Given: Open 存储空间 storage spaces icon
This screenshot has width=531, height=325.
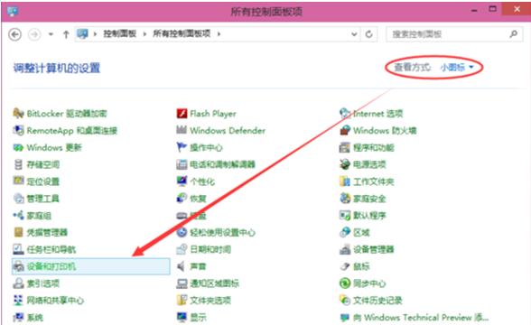Looking at the screenshot, I should [18, 164].
